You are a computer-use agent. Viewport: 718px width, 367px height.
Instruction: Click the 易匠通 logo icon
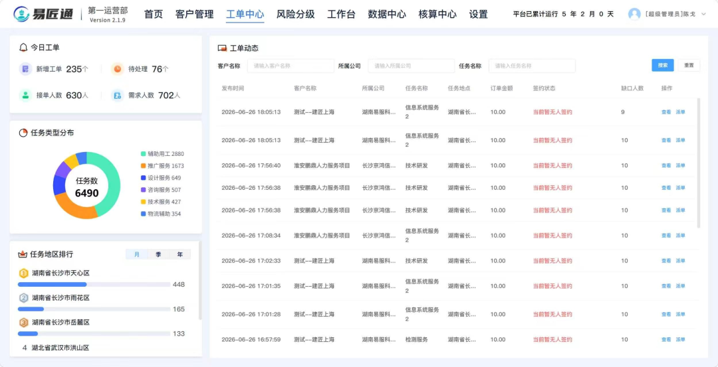point(21,14)
